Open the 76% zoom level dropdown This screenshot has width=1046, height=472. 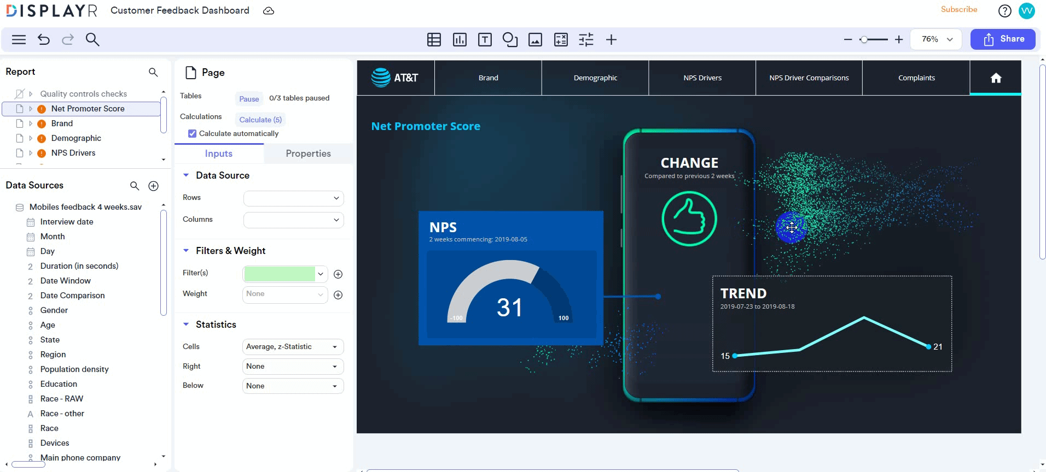click(937, 39)
